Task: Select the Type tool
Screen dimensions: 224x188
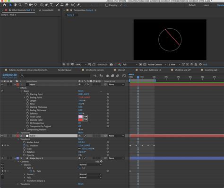Action: pos(51,5)
